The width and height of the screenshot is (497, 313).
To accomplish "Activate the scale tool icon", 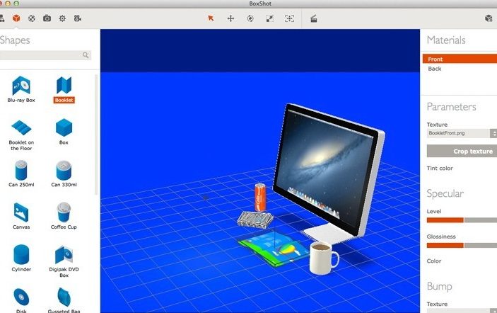I will click(270, 18).
